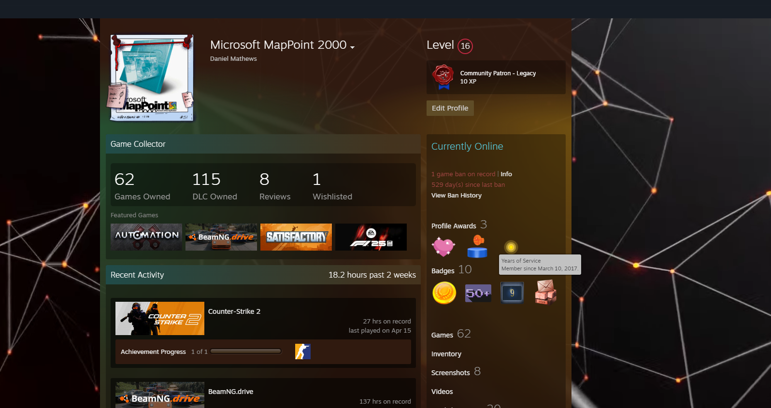Open the Automation featured game thumbnail
This screenshot has height=408, width=771.
(146, 237)
